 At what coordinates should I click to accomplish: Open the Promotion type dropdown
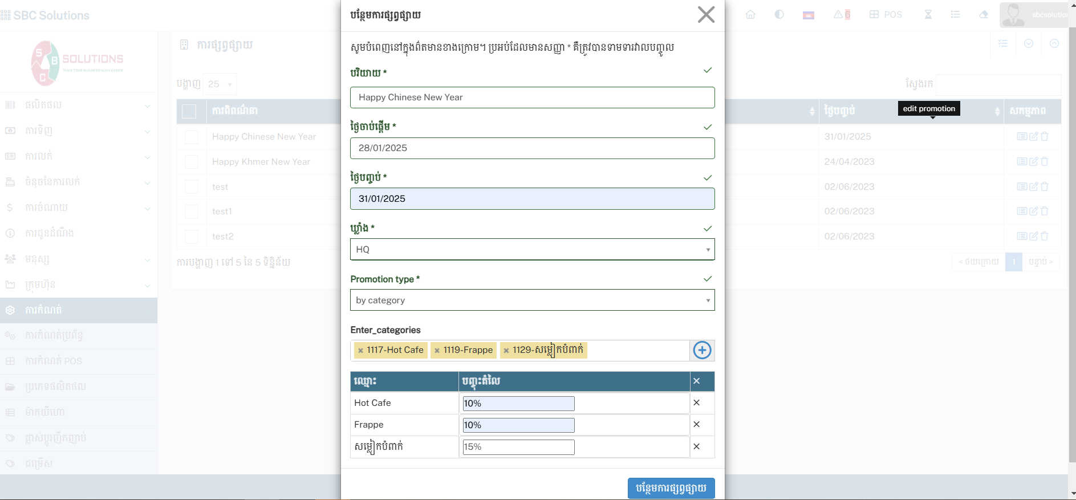[531, 300]
